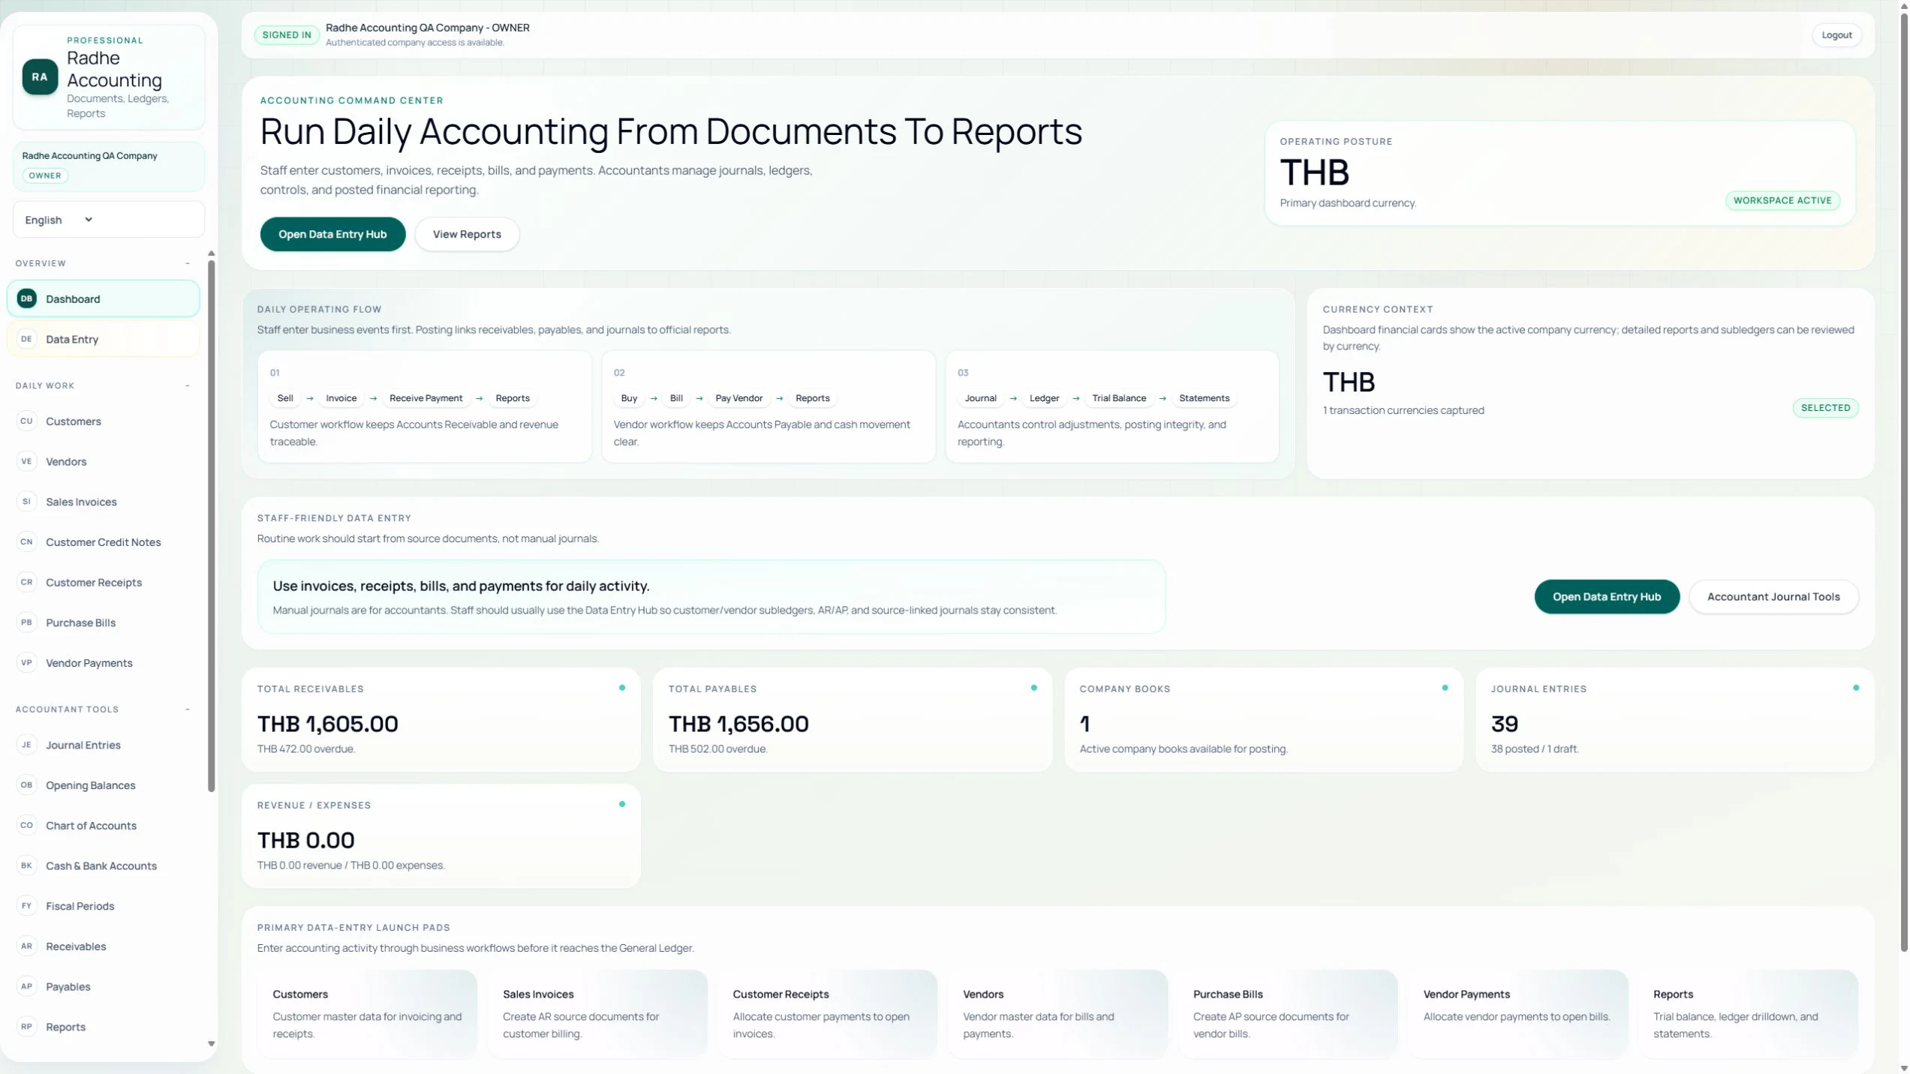Click the sidebar scroll down arrow
The height and width of the screenshot is (1074, 1910).
click(212, 1044)
